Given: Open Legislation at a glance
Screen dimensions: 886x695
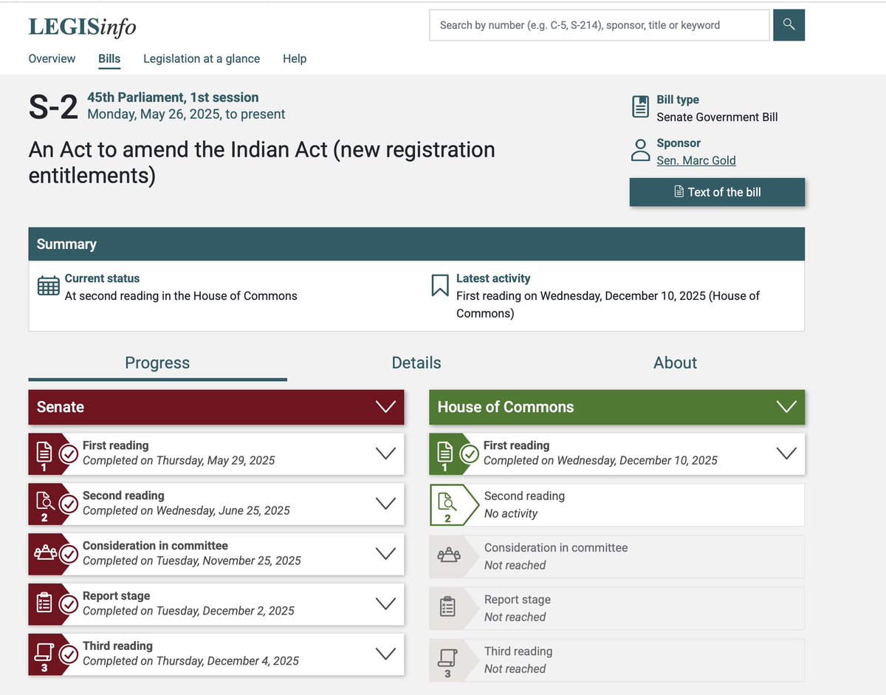Looking at the screenshot, I should 202,58.
